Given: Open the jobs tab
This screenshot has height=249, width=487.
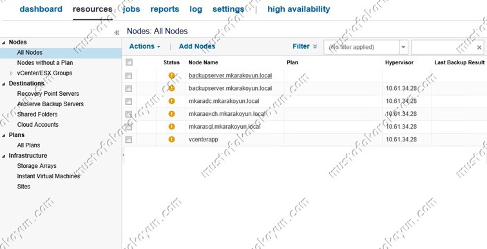Looking at the screenshot, I should click(131, 9).
